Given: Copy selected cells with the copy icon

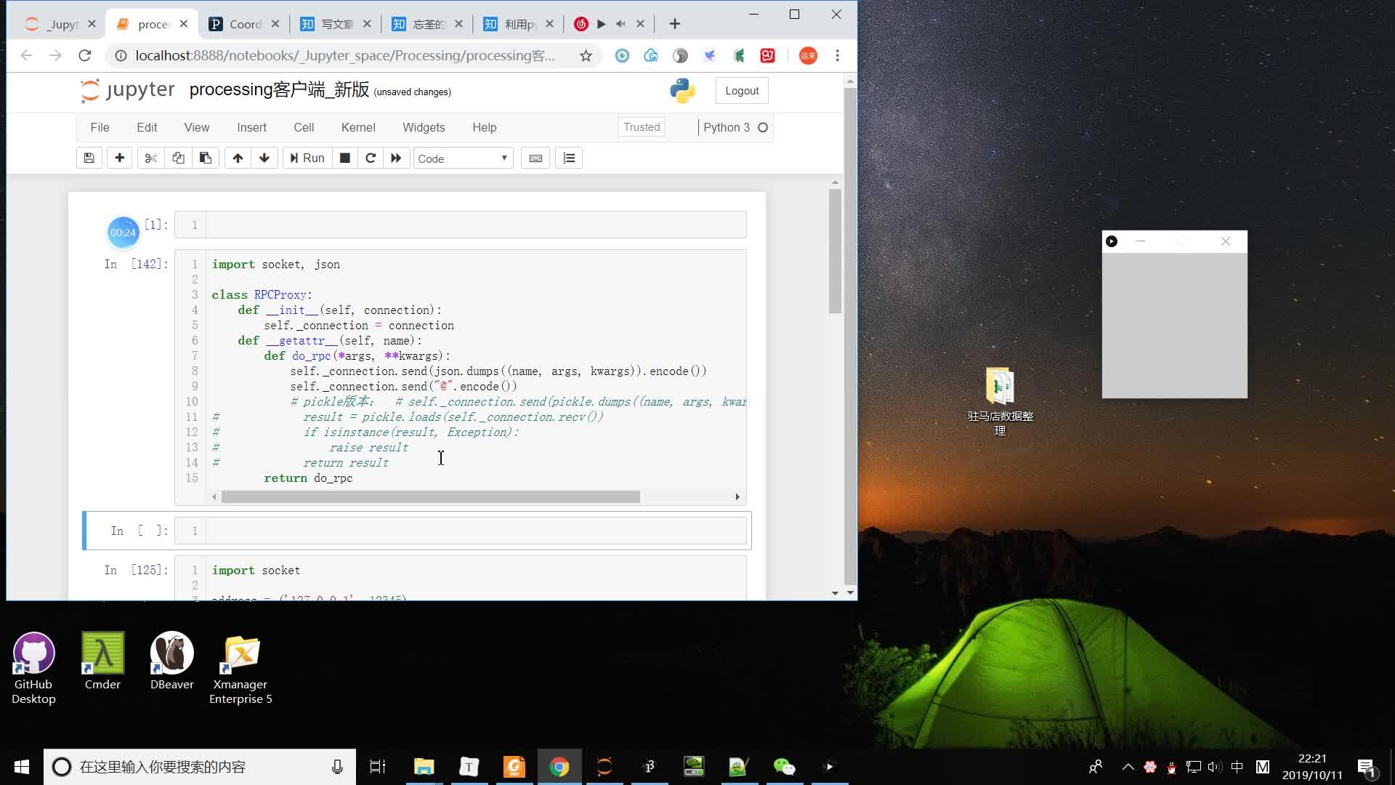Looking at the screenshot, I should point(178,158).
